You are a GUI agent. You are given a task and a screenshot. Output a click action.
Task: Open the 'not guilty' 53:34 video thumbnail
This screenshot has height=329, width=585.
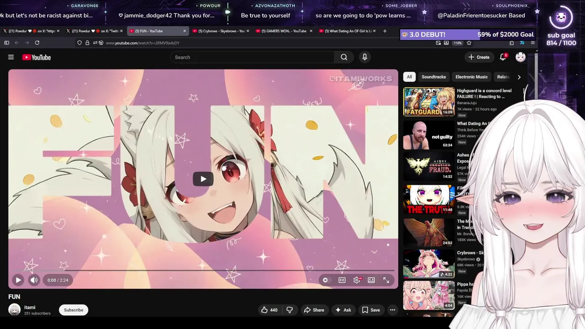click(x=429, y=134)
